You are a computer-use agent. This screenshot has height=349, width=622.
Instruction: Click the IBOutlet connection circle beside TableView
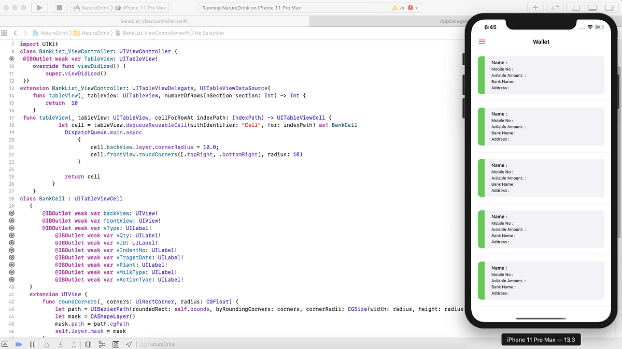pos(11,59)
